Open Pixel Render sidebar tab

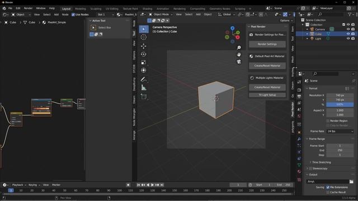tap(293, 109)
